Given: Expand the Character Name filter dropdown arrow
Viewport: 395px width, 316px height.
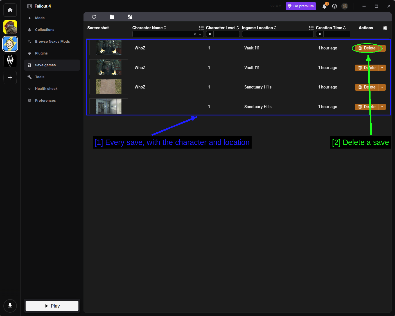Looking at the screenshot, I should (200, 34).
